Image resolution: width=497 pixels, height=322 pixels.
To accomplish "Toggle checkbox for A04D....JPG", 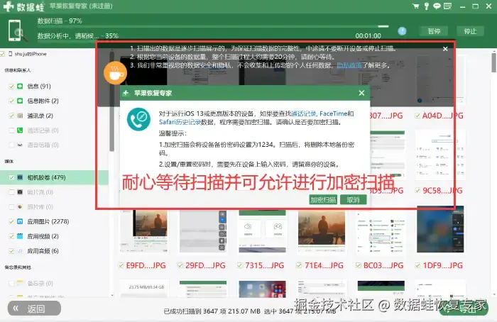I will click(x=417, y=116).
